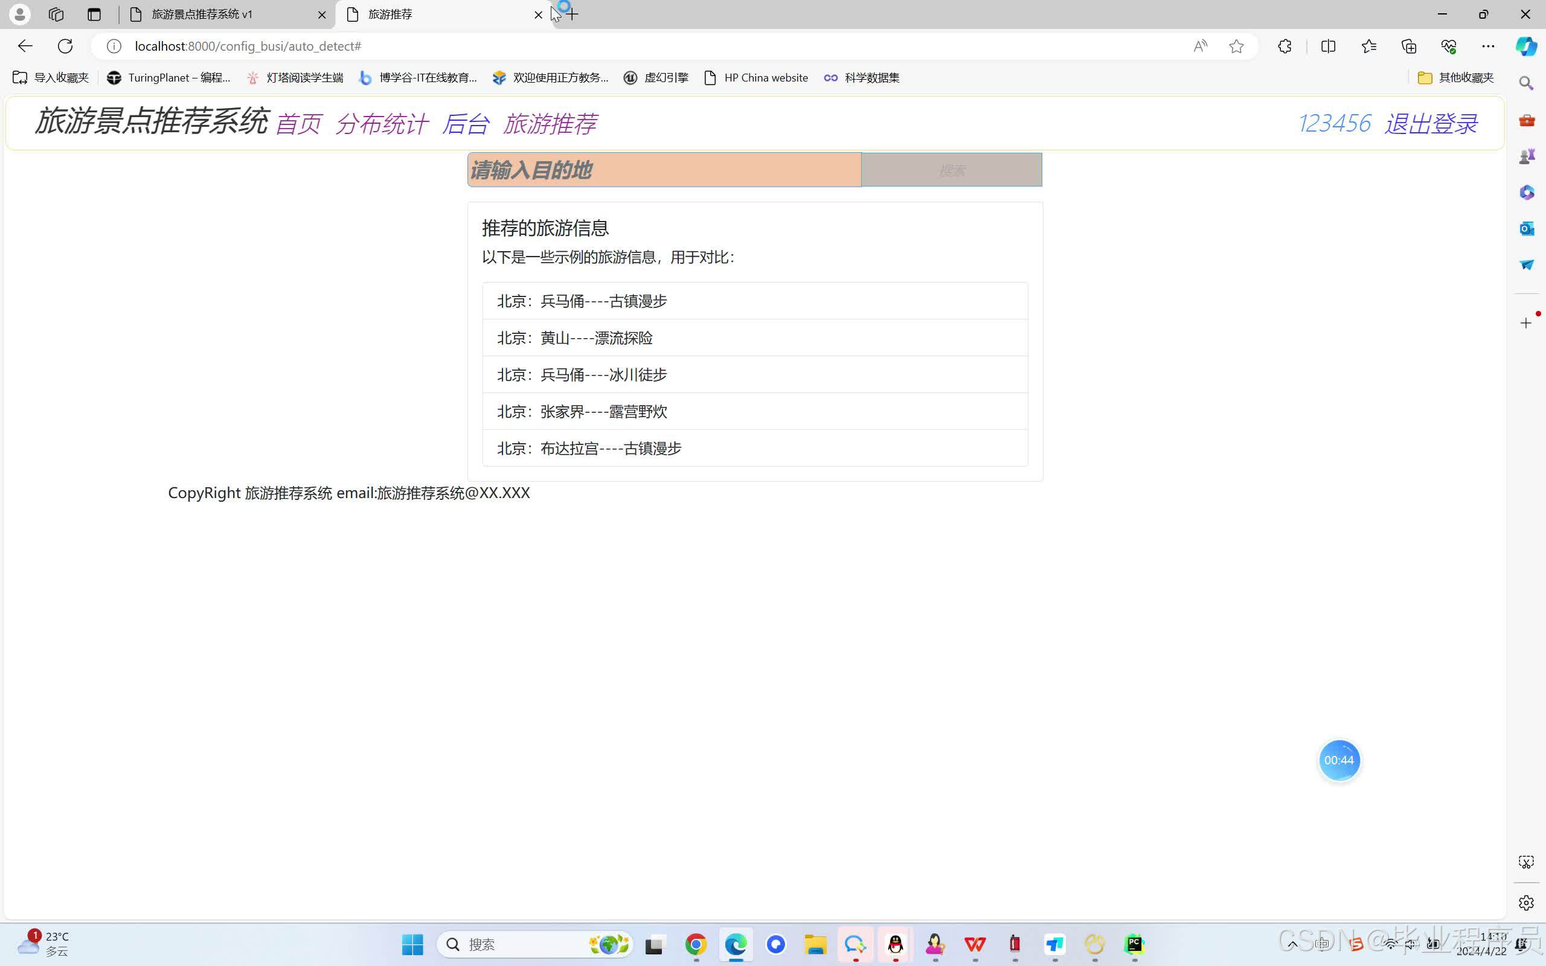Add page to favorites star icon
This screenshot has height=966, width=1546.
click(1236, 46)
